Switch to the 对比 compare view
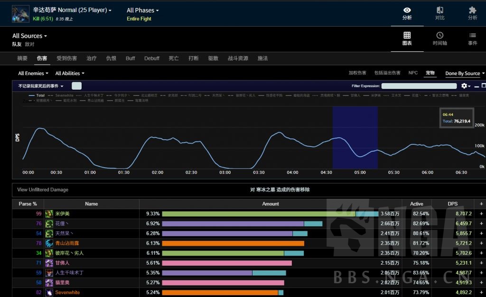Viewport: 486px width, 297px height. click(439, 13)
